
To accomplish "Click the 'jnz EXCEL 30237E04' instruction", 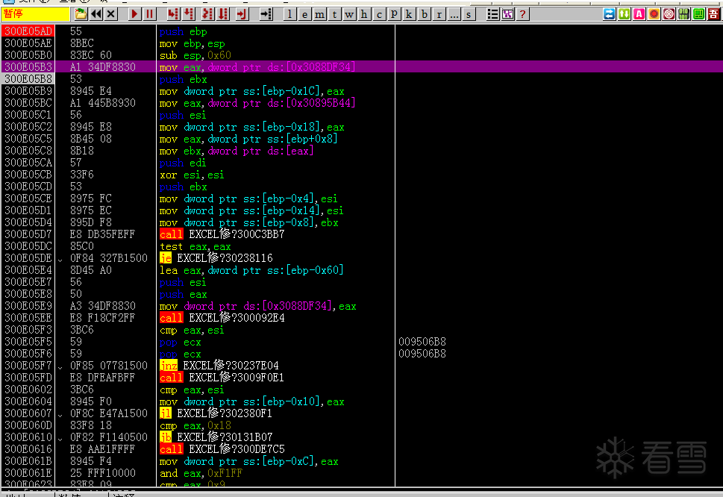I will [x=219, y=366].
